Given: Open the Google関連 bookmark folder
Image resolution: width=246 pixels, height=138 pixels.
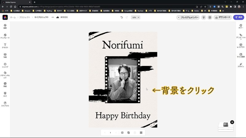Looking at the screenshot, I should coord(127,11).
